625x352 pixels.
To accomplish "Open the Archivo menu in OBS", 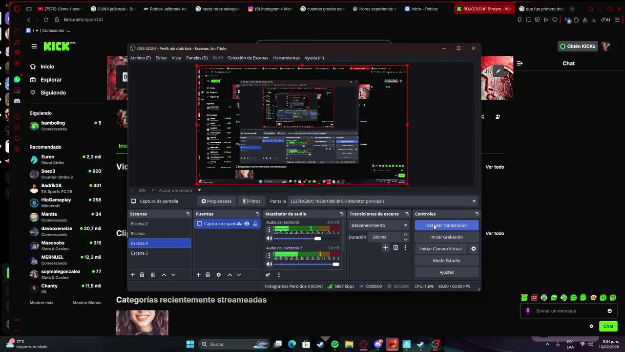I will pyautogui.click(x=140, y=58).
